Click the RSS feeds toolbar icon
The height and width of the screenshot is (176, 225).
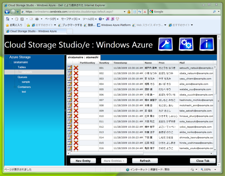point(22,19)
